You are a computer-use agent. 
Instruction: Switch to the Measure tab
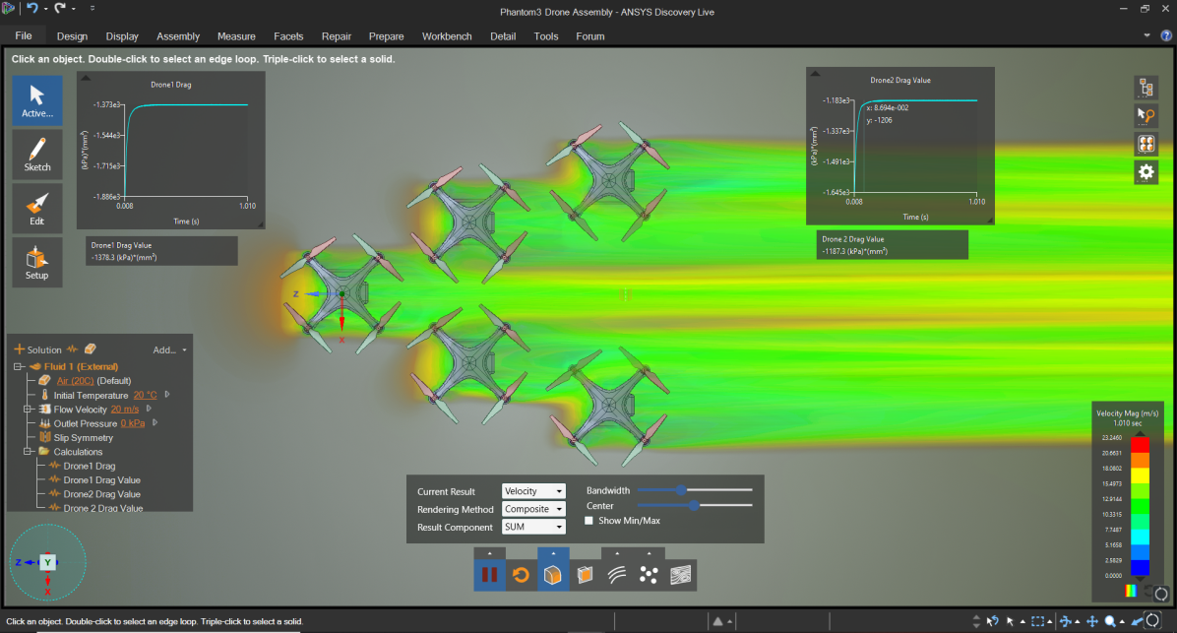point(236,36)
